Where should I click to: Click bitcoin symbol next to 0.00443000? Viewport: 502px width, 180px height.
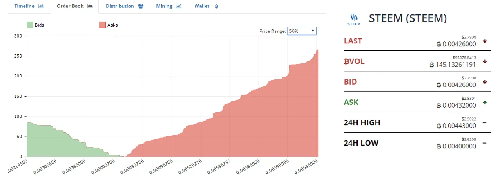(x=439, y=126)
